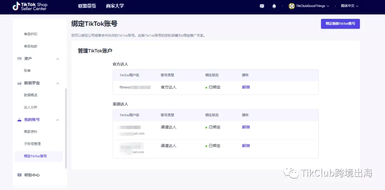
Task: Open the TikClubGoodThings account dropdown
Action: (x=313, y=6)
